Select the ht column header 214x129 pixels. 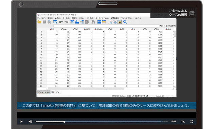(122, 29)
